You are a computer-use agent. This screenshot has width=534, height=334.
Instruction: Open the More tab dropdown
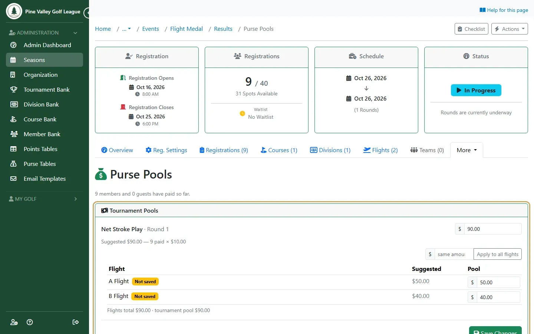(x=467, y=150)
